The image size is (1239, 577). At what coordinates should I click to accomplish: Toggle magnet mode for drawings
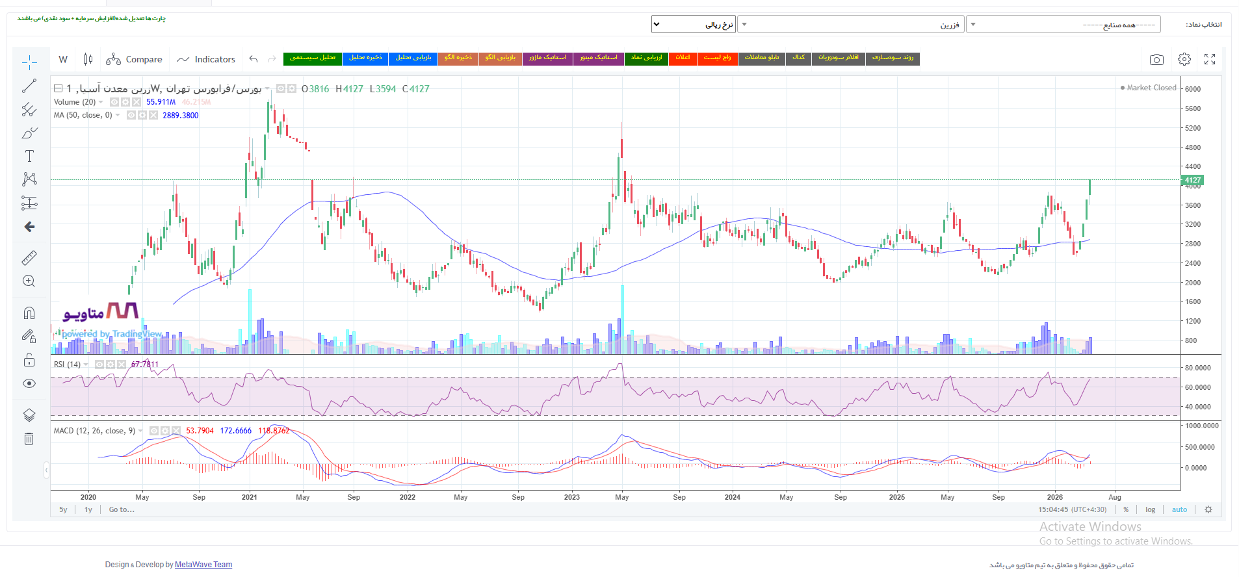tap(29, 313)
